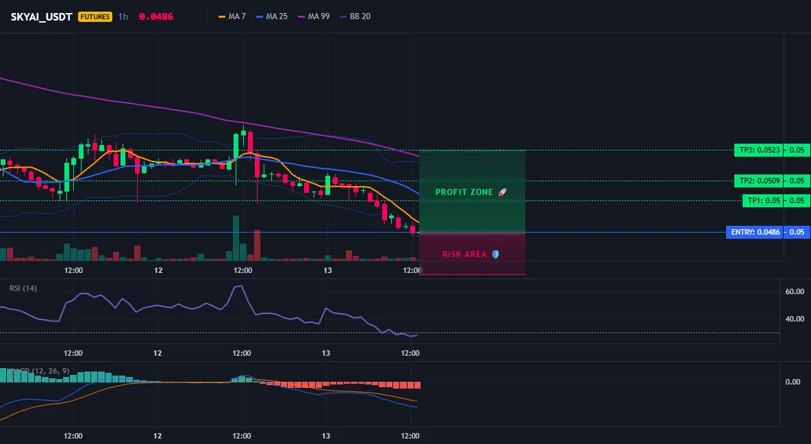Viewport: 811px width, 444px height.
Task: Click the purple MA 99 legend marker
Action: 301,16
